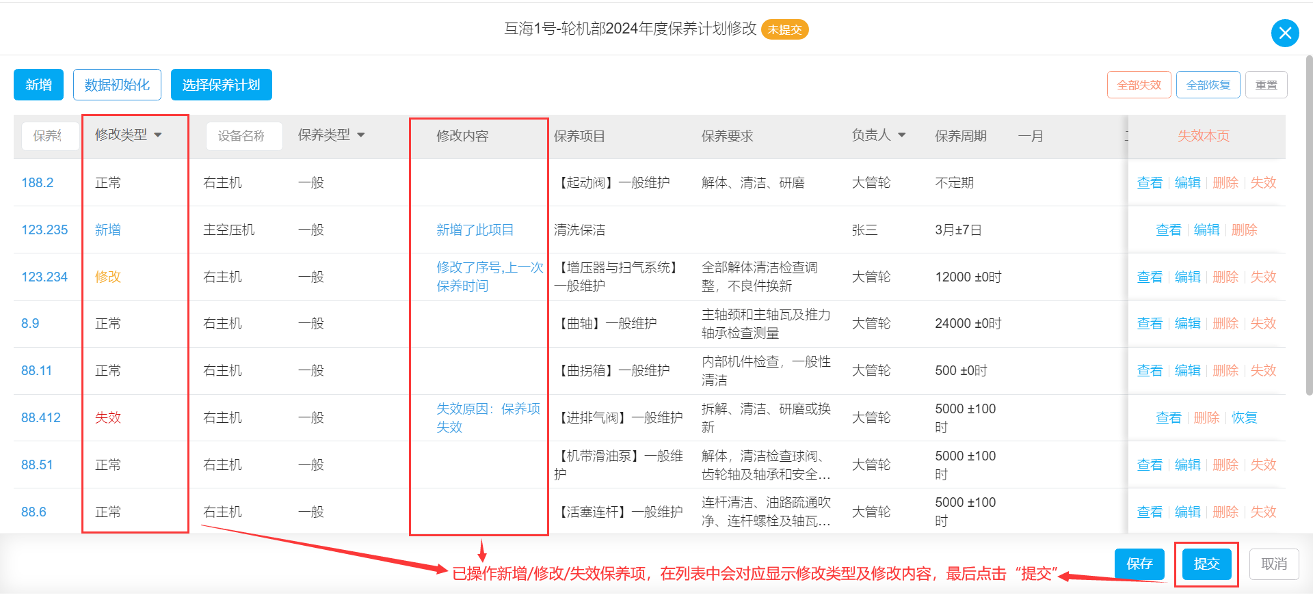This screenshot has height=595, width=1313.
Task: View the invalidated 88.412 row
Action: [x=1169, y=417]
